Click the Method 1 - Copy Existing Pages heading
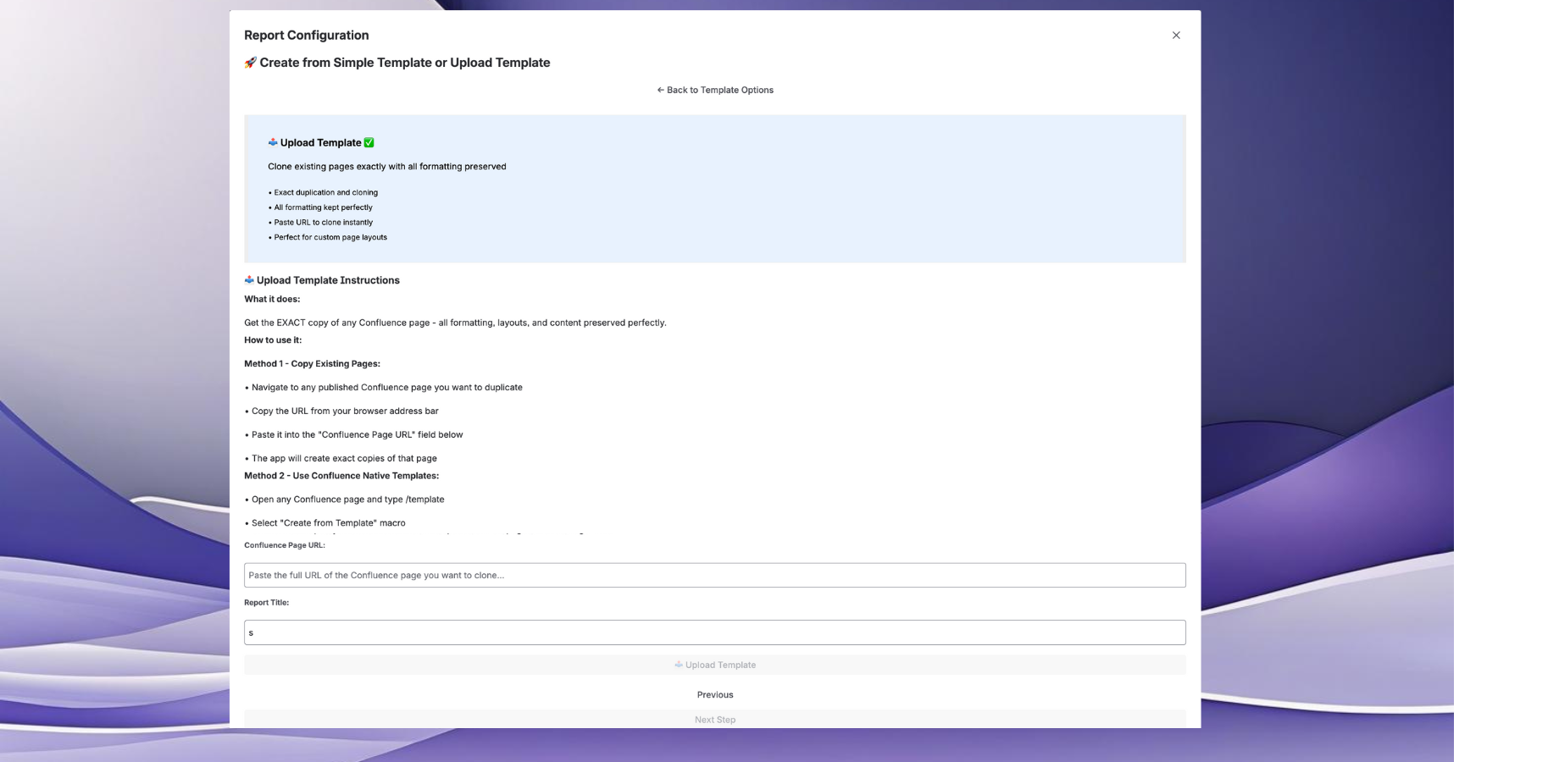 tap(312, 364)
